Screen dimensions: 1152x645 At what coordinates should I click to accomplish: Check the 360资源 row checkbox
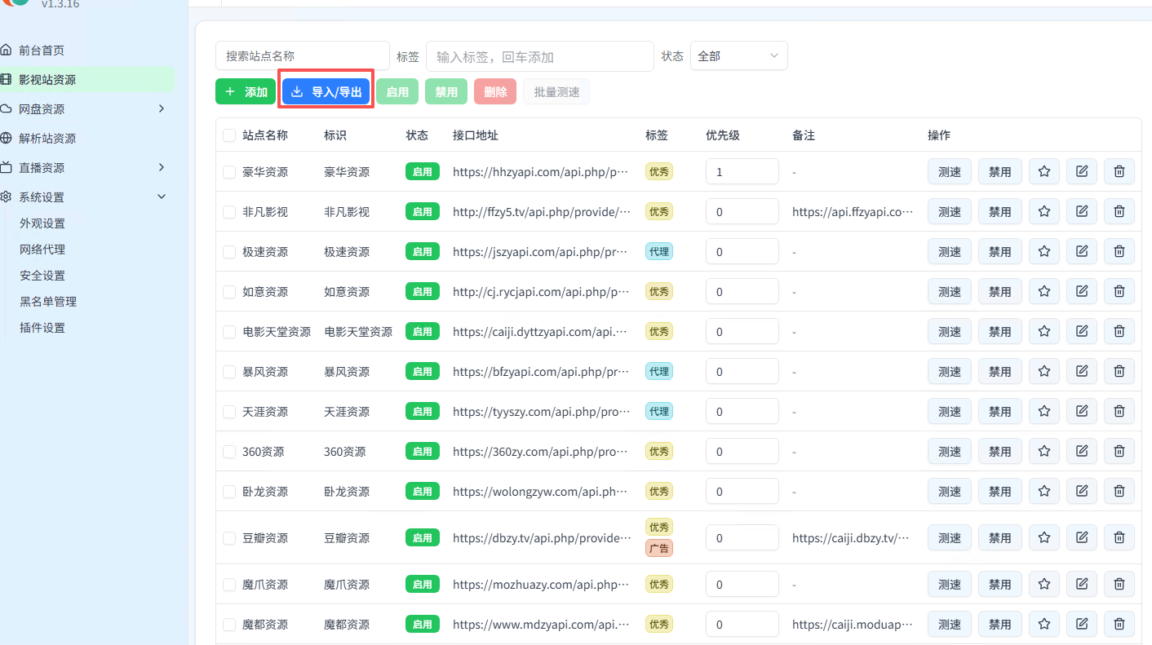pyautogui.click(x=228, y=451)
